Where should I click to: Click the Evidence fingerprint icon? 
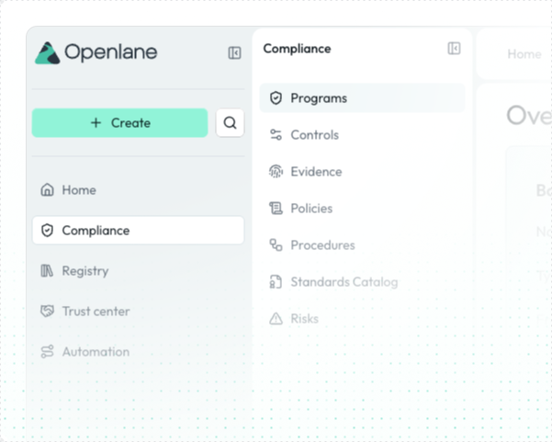pos(276,172)
